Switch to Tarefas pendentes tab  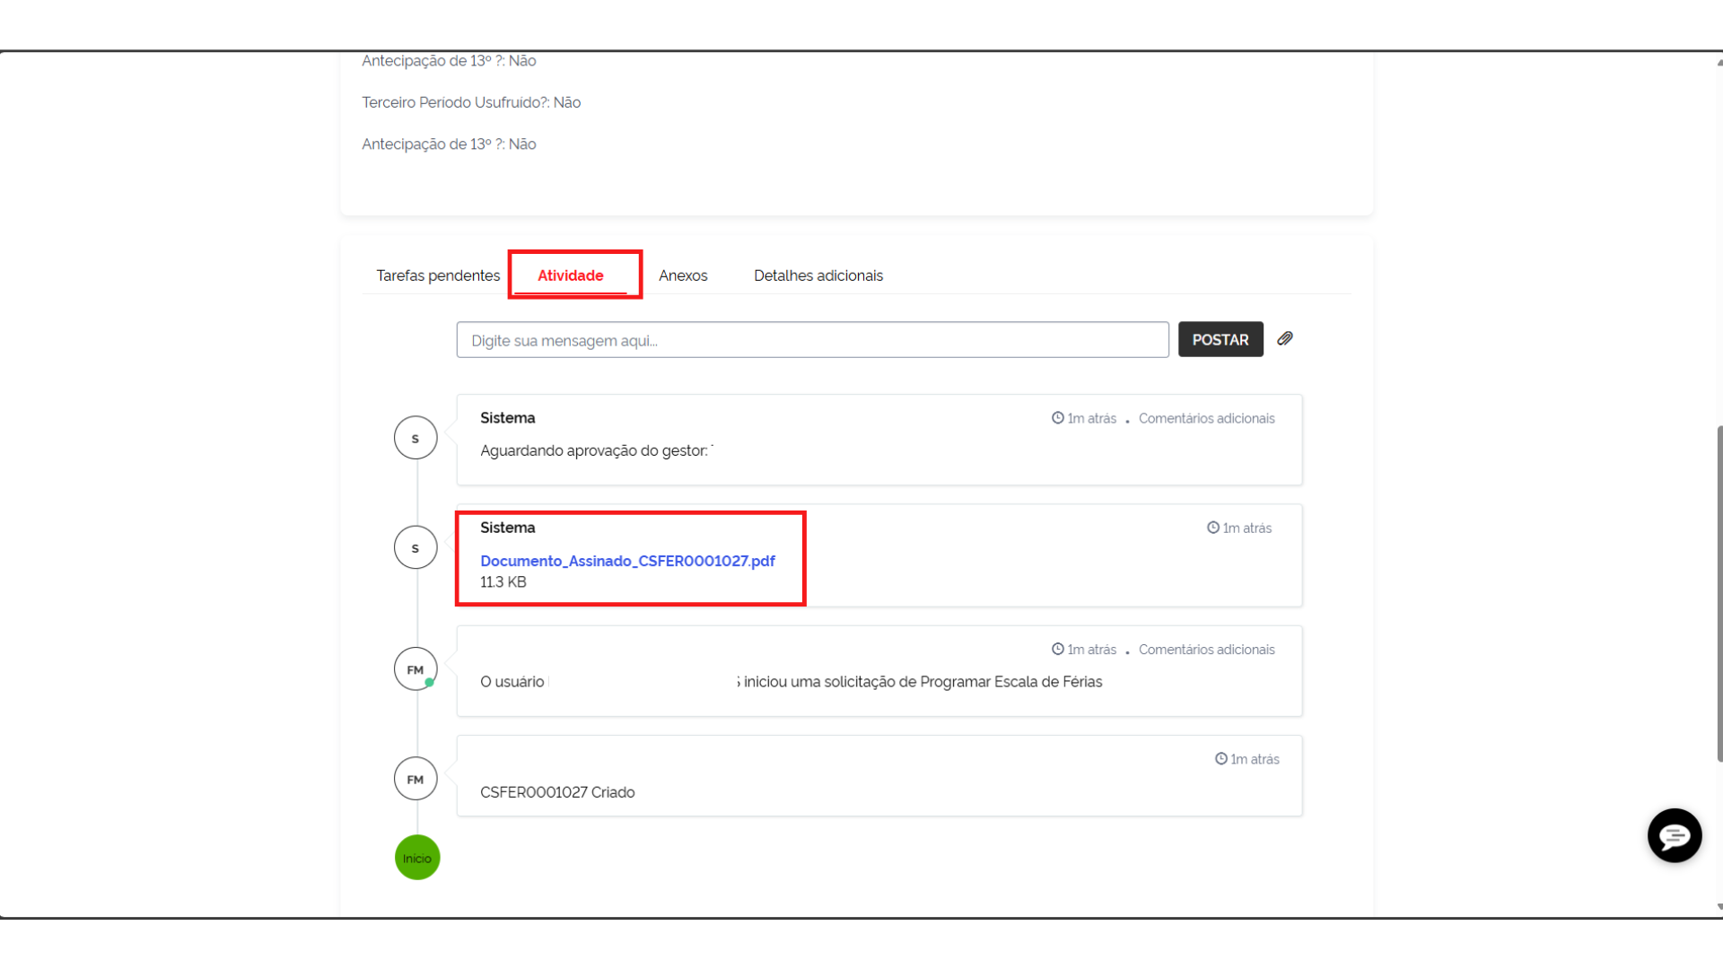[438, 275]
